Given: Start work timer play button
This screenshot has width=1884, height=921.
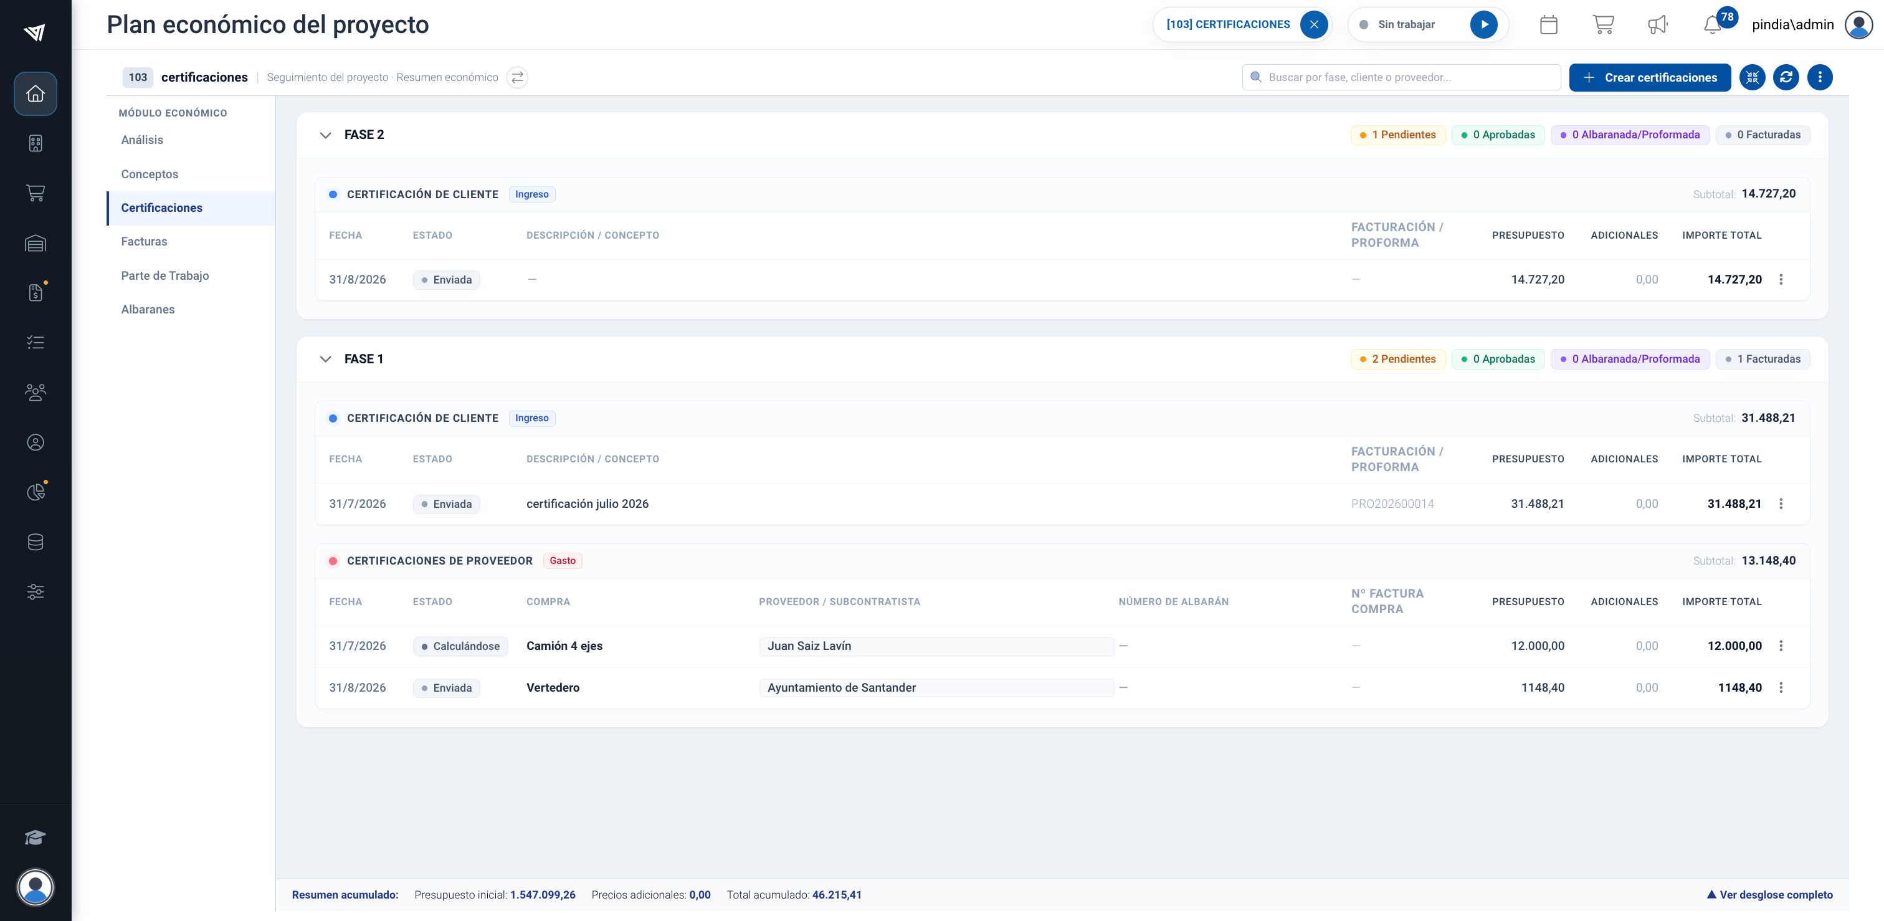Looking at the screenshot, I should tap(1483, 25).
